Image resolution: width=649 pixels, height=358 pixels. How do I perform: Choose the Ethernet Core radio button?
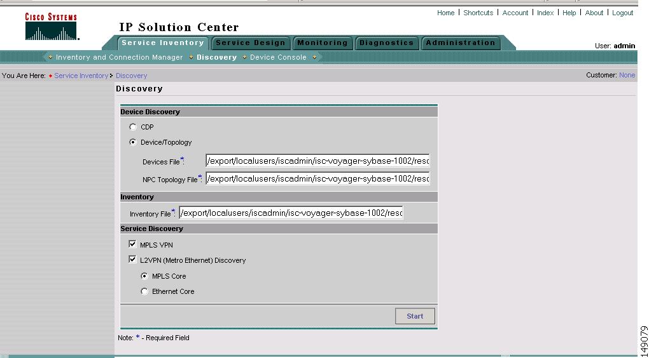click(x=144, y=291)
